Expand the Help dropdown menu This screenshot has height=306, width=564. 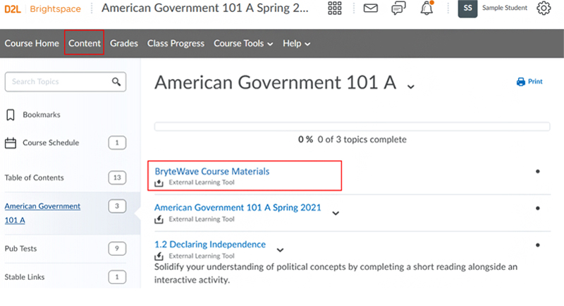point(296,44)
